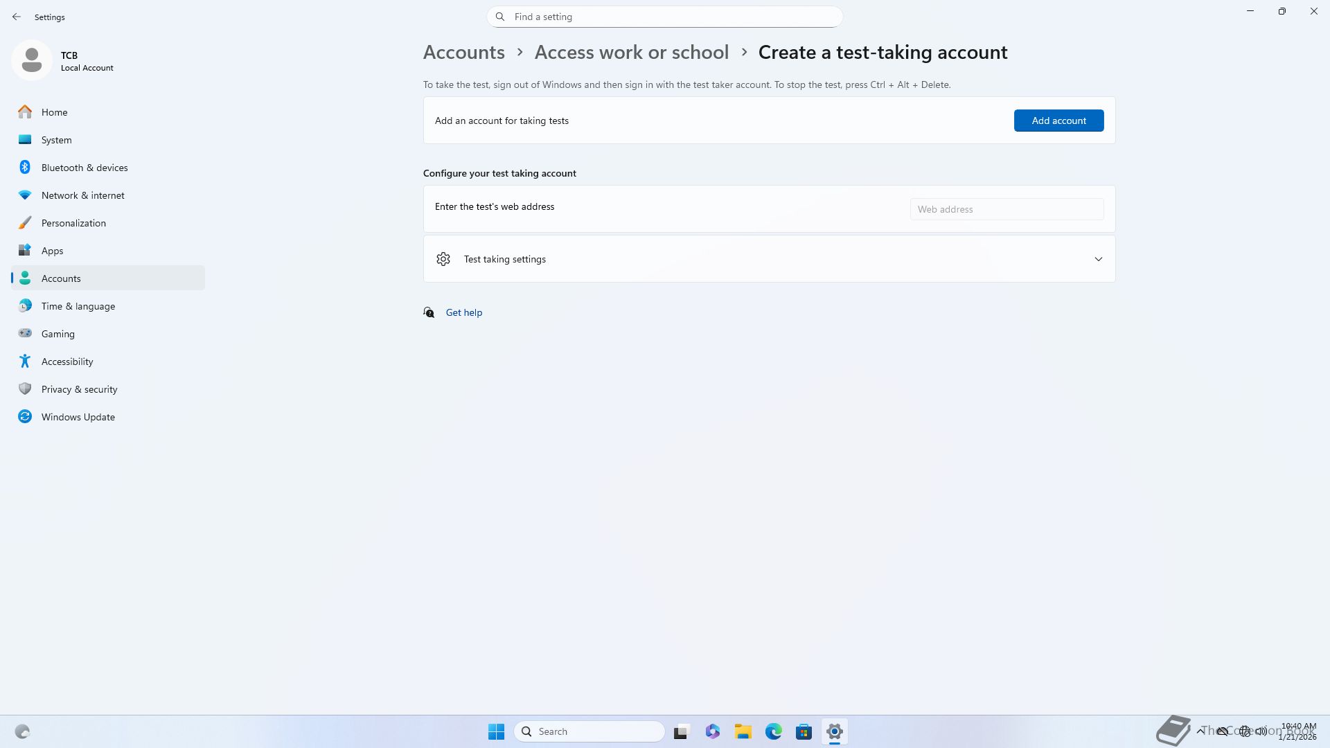Open Windows Update from the sidebar
This screenshot has width=1330, height=748.
[78, 417]
